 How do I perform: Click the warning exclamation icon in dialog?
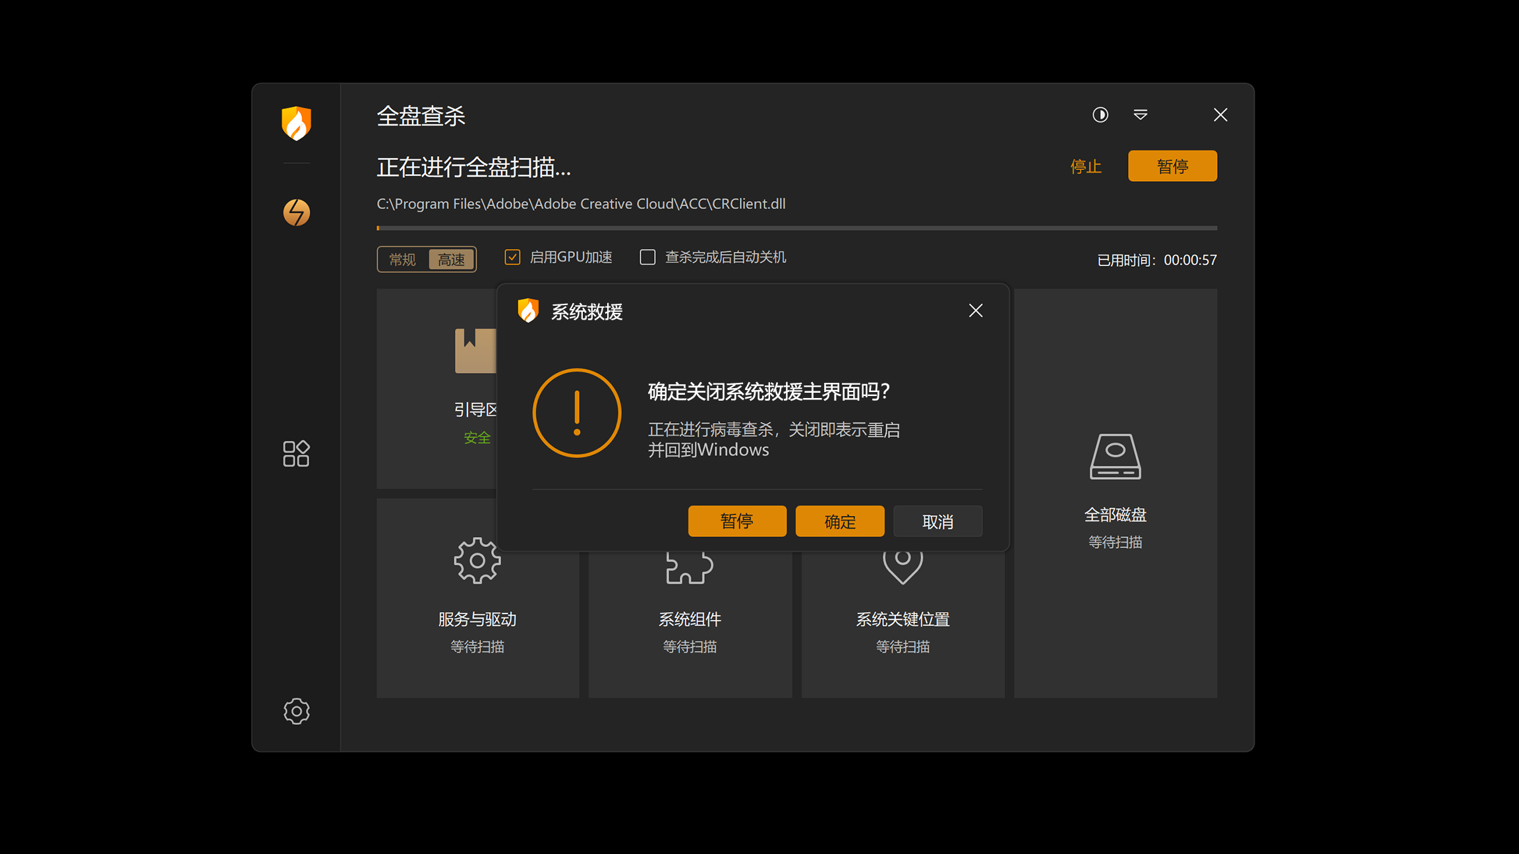577,413
